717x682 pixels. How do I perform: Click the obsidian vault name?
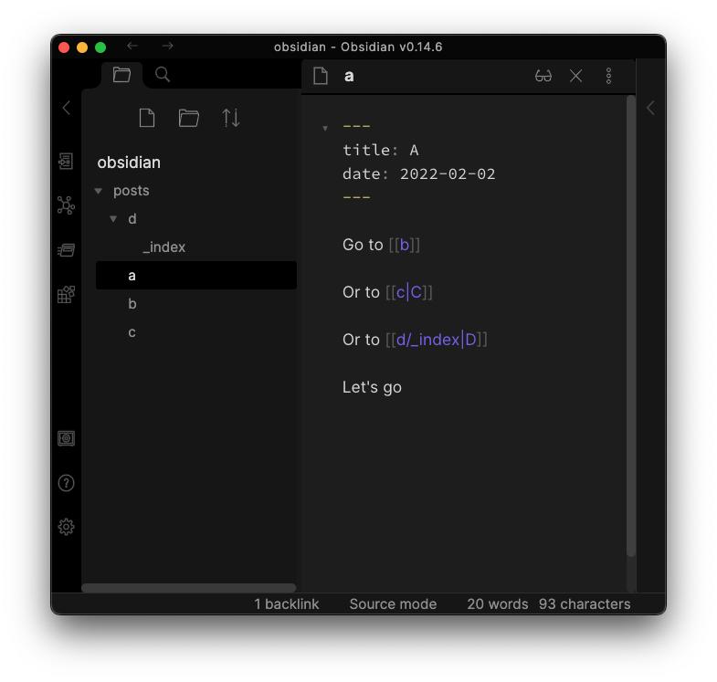click(129, 163)
